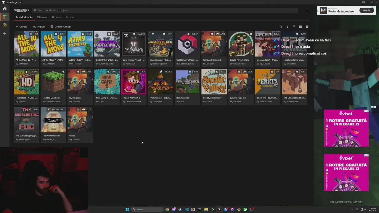Open Visual Studio Code from taskbar
This screenshot has height=213, width=379.
coord(187,209)
